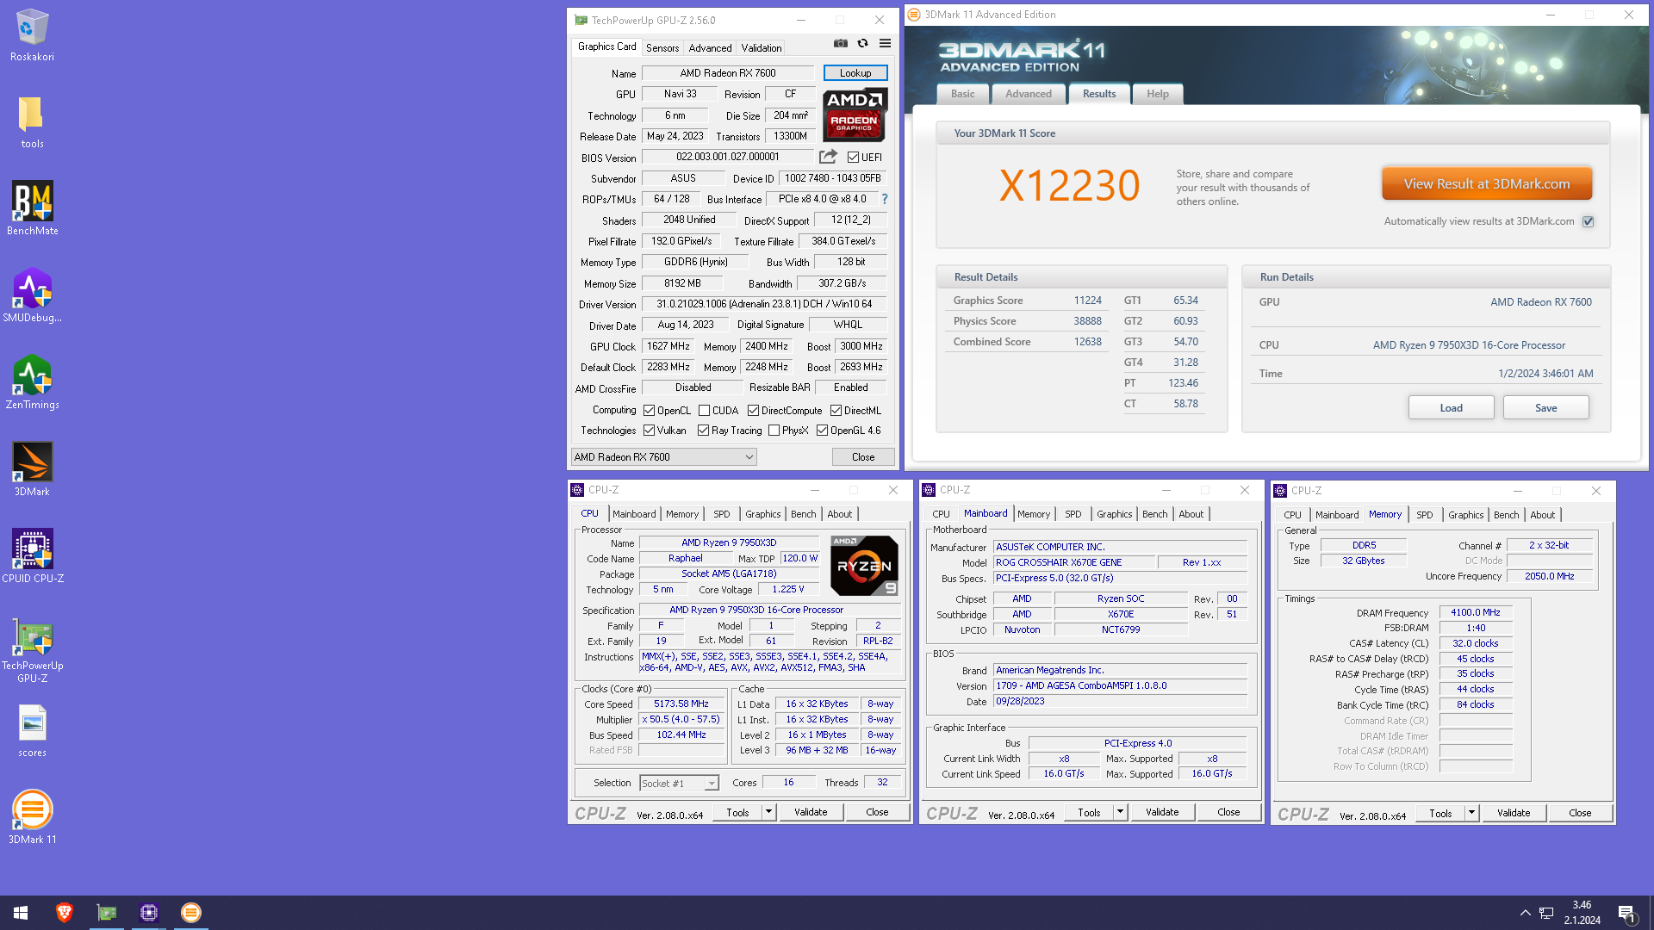Screen dimensions: 1654x930
Task: Open the tools folder on desktop
Action: [32, 121]
